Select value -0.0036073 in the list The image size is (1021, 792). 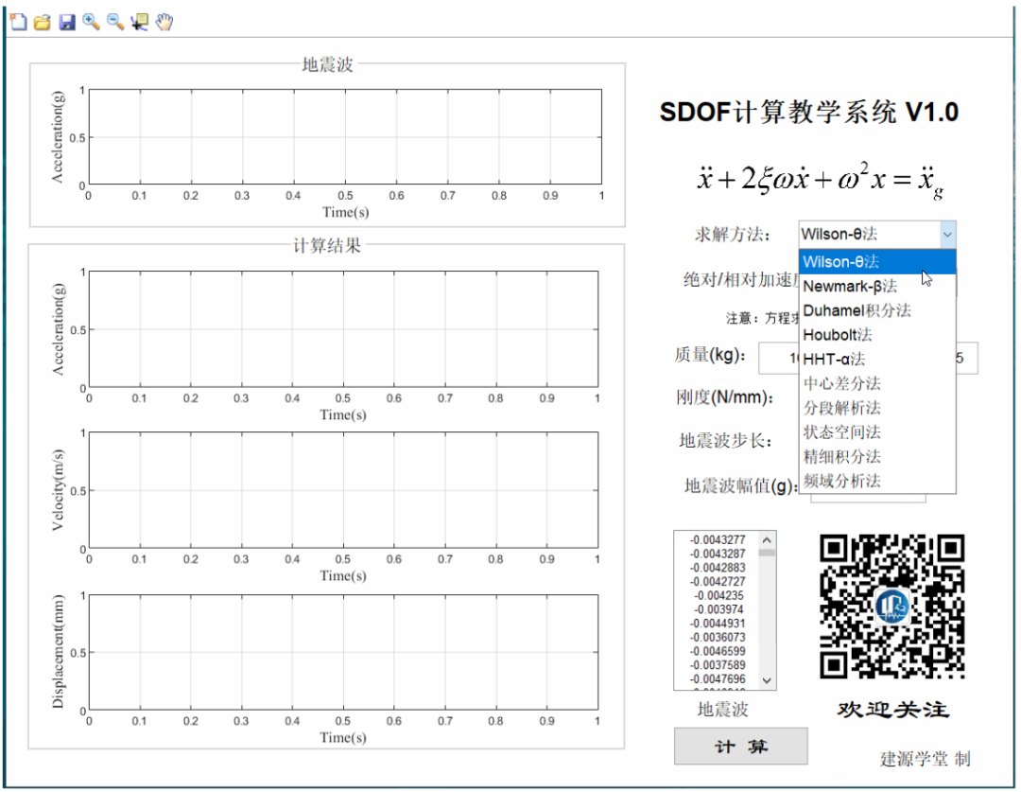pyautogui.click(x=718, y=638)
